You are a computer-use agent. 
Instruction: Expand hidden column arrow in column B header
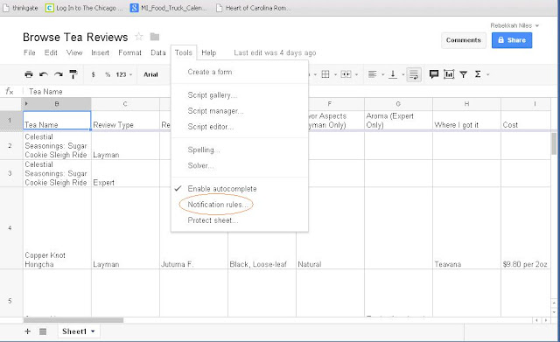(26, 103)
